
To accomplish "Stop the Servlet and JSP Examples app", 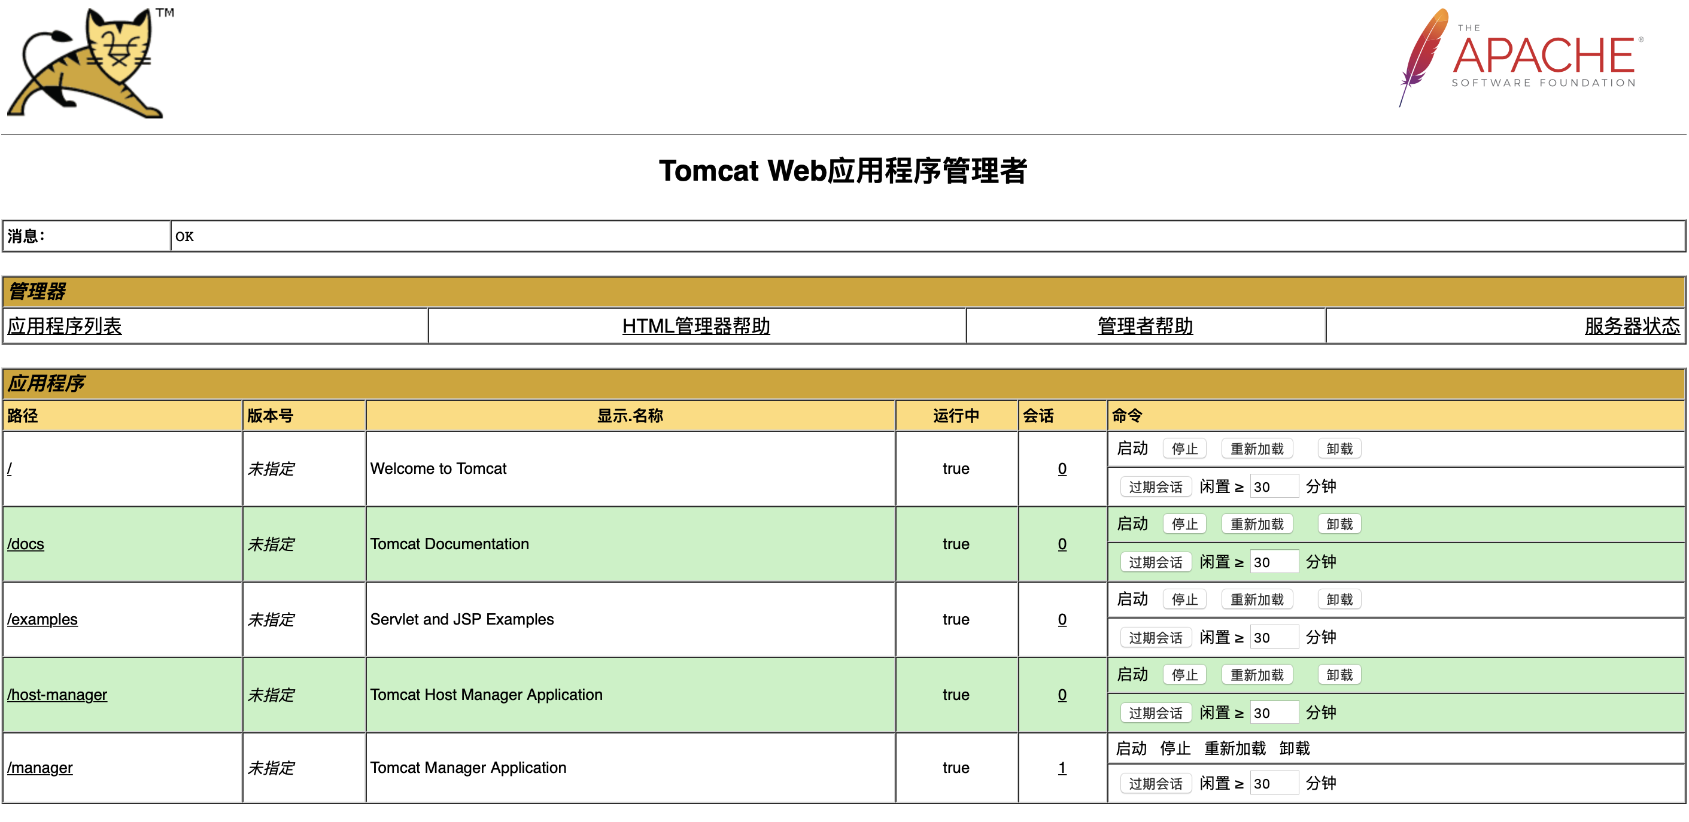I will pos(1184,600).
